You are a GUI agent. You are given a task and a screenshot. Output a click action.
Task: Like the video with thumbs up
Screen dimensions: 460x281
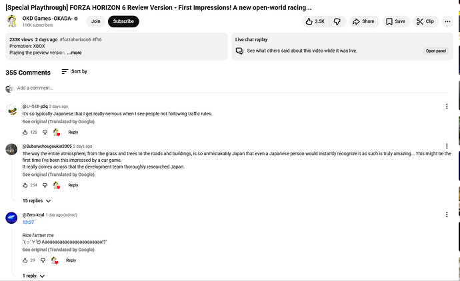pyautogui.click(x=315, y=21)
